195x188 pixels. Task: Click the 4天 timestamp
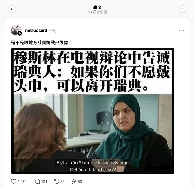click(52, 31)
